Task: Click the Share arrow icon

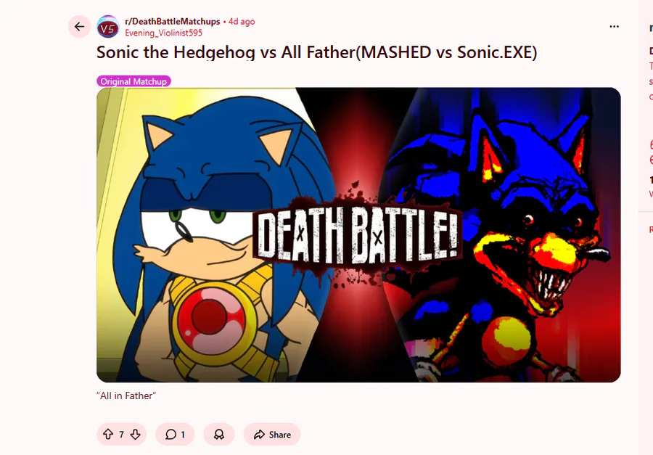Action: click(x=259, y=435)
